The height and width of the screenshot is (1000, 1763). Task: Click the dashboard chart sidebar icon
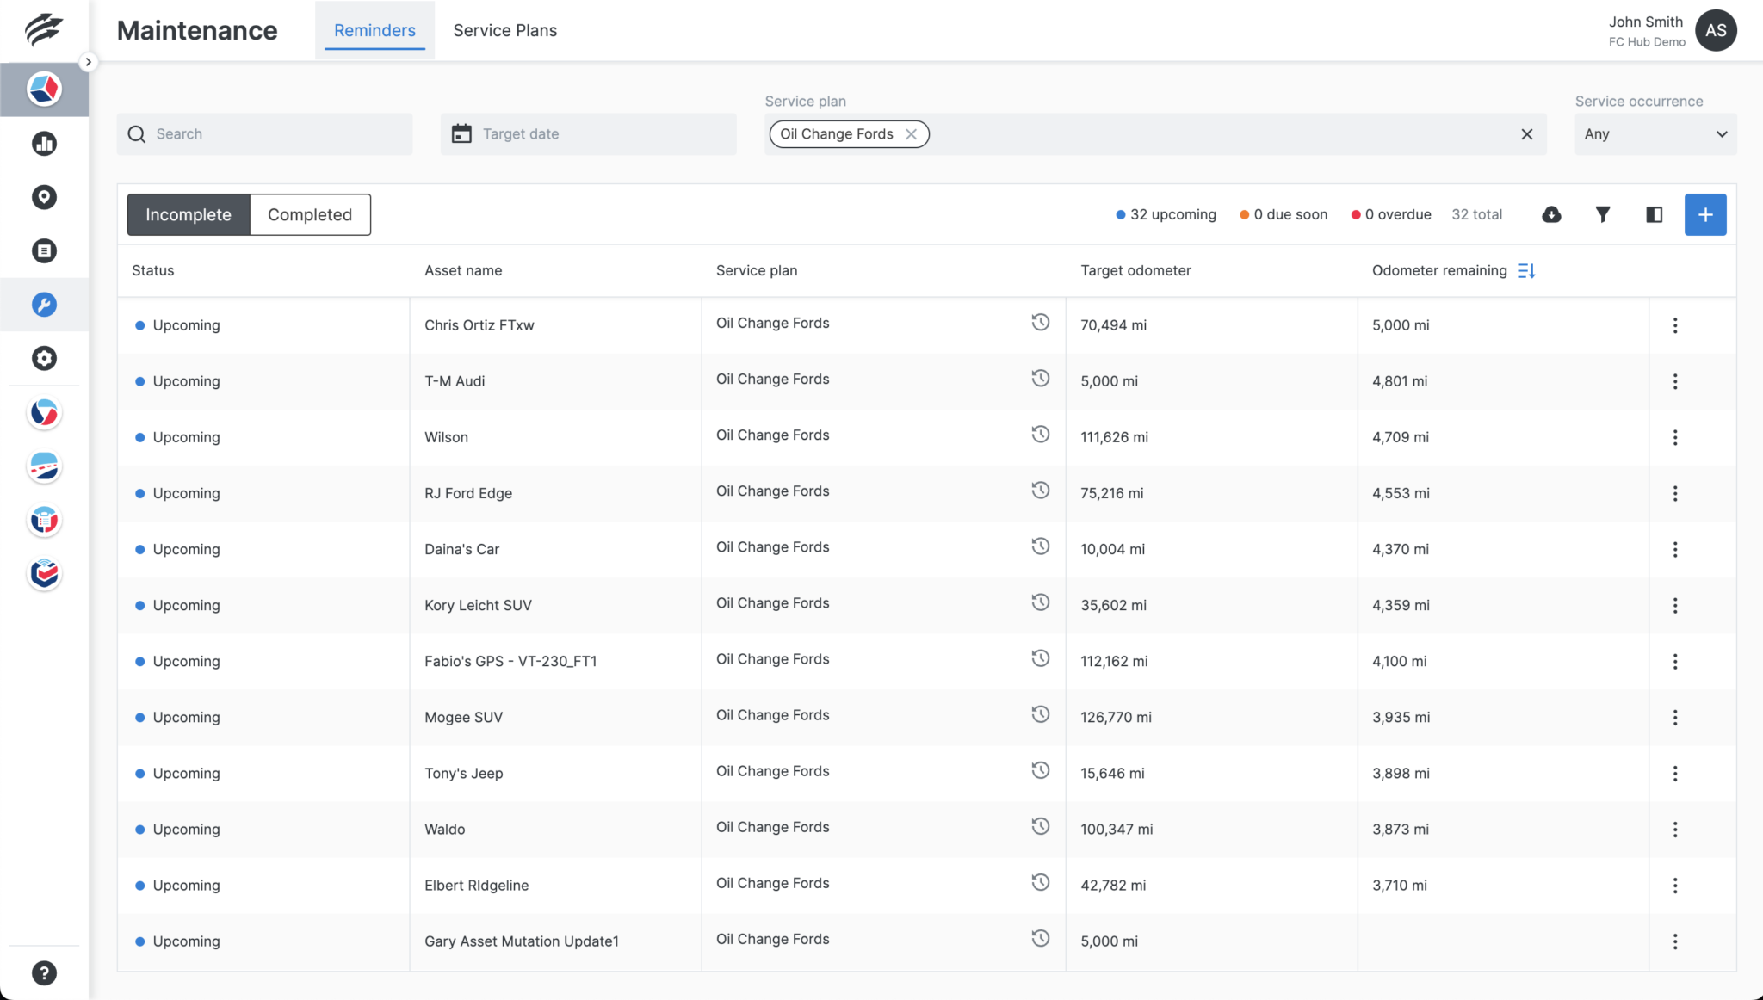(44, 144)
